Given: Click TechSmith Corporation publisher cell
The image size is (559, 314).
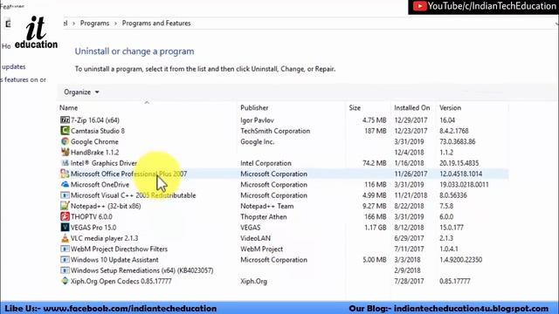Looking at the screenshot, I should point(275,131).
